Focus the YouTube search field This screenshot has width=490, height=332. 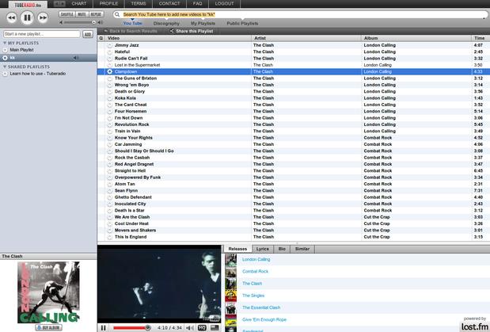(300, 14)
